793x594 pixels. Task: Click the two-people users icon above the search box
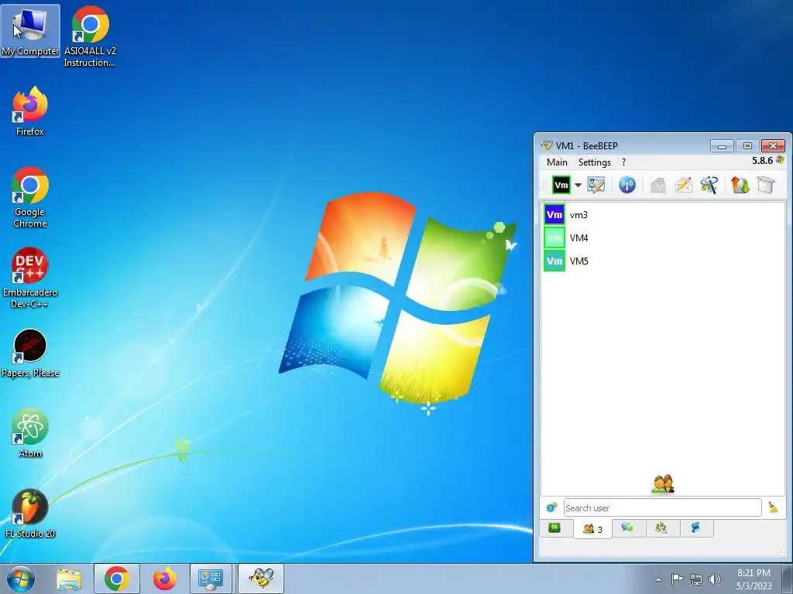[663, 484]
